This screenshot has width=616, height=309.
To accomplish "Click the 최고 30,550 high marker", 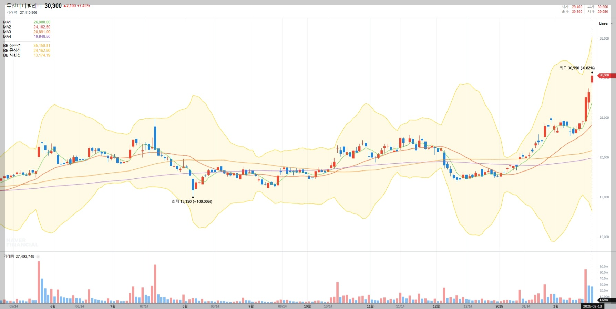I will pyautogui.click(x=577, y=68).
